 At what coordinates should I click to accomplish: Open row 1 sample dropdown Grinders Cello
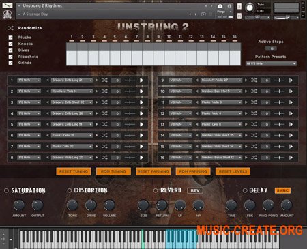[x=72, y=80]
